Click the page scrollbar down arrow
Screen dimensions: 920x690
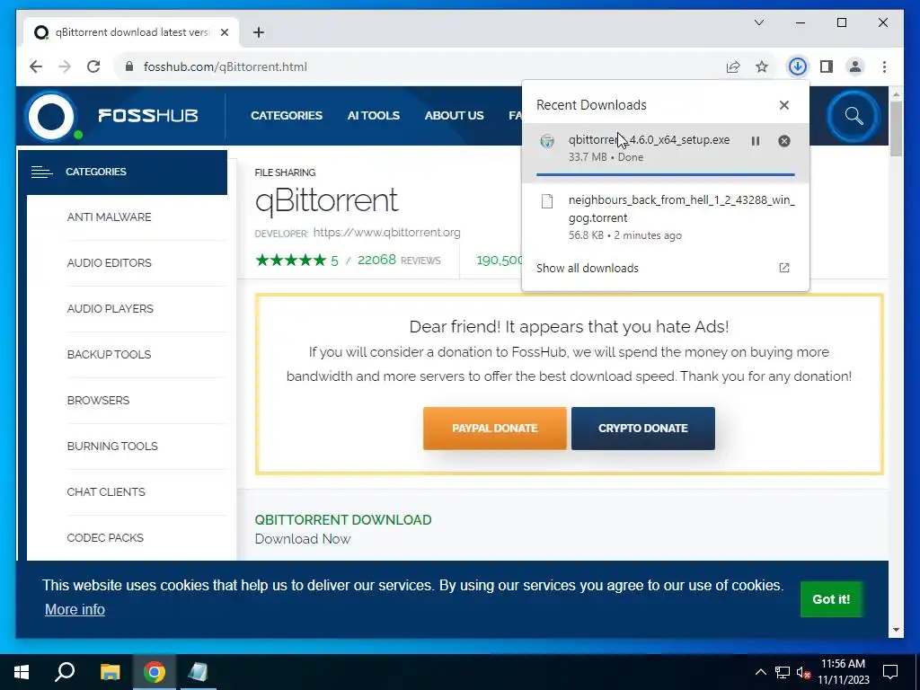click(896, 630)
